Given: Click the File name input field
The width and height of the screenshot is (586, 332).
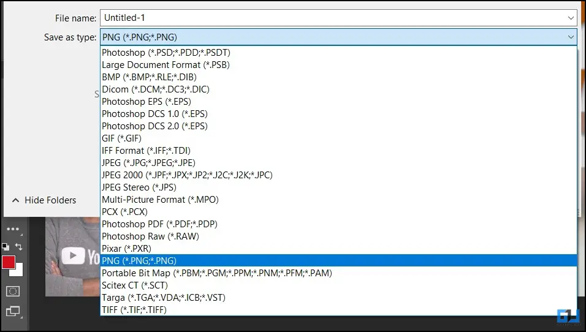Looking at the screenshot, I should click(338, 18).
